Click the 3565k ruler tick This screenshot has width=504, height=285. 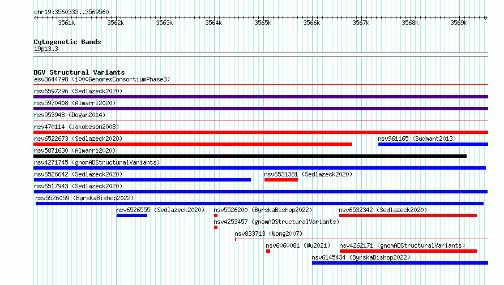[263, 23]
